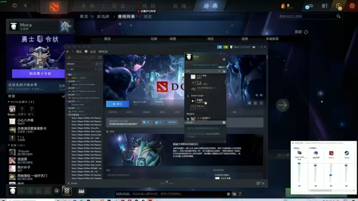Click the add friend icon in Steam friends window
Screen dimensions: 358x201
(x=224, y=71)
